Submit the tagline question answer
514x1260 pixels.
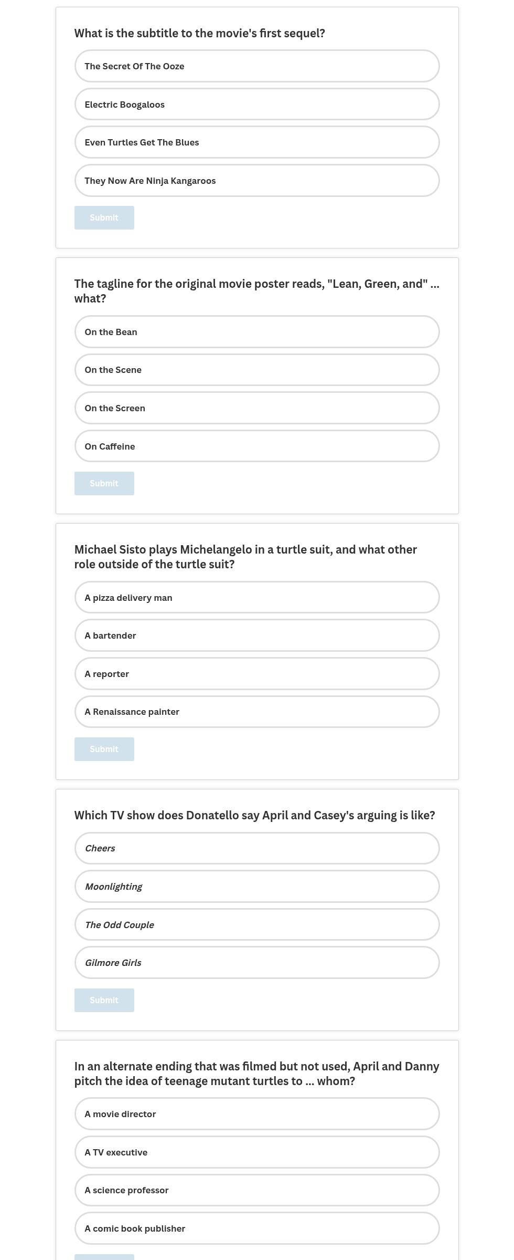point(104,483)
